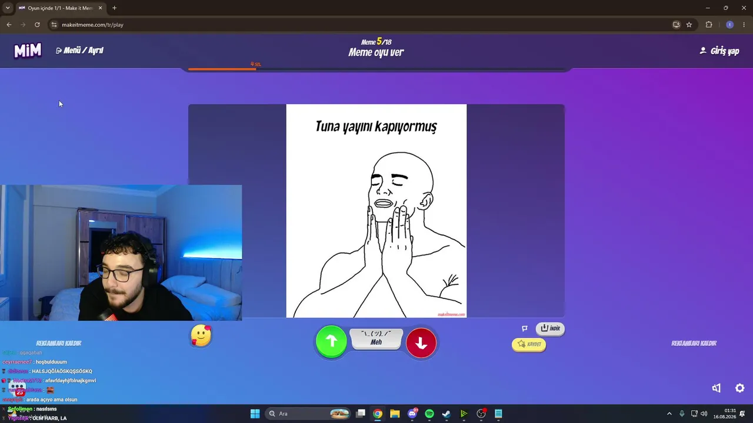This screenshot has width=753, height=423.
Task: Click the "nasılsıns" chat message
Action: coord(46,409)
